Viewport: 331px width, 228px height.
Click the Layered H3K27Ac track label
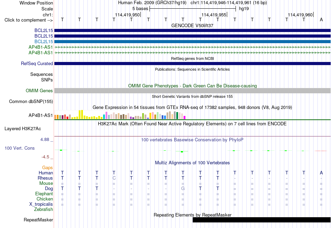click(x=23, y=129)
